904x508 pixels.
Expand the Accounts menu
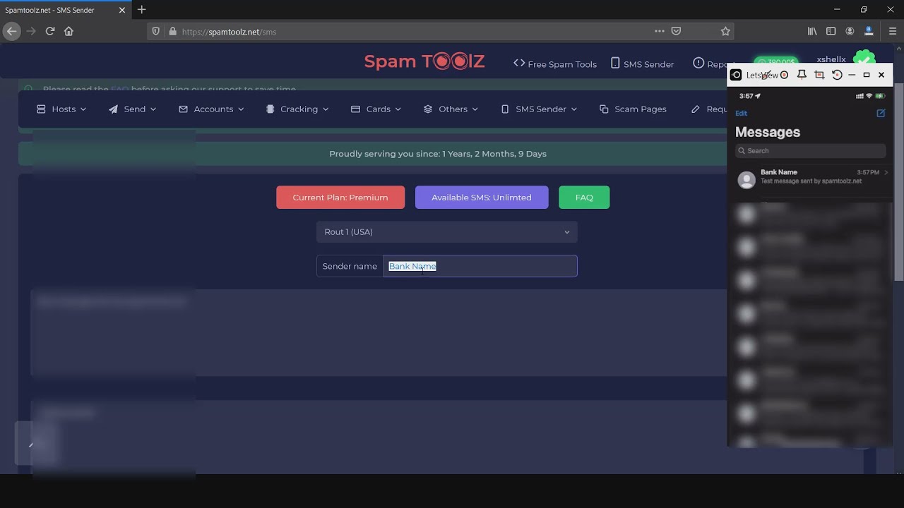click(211, 109)
